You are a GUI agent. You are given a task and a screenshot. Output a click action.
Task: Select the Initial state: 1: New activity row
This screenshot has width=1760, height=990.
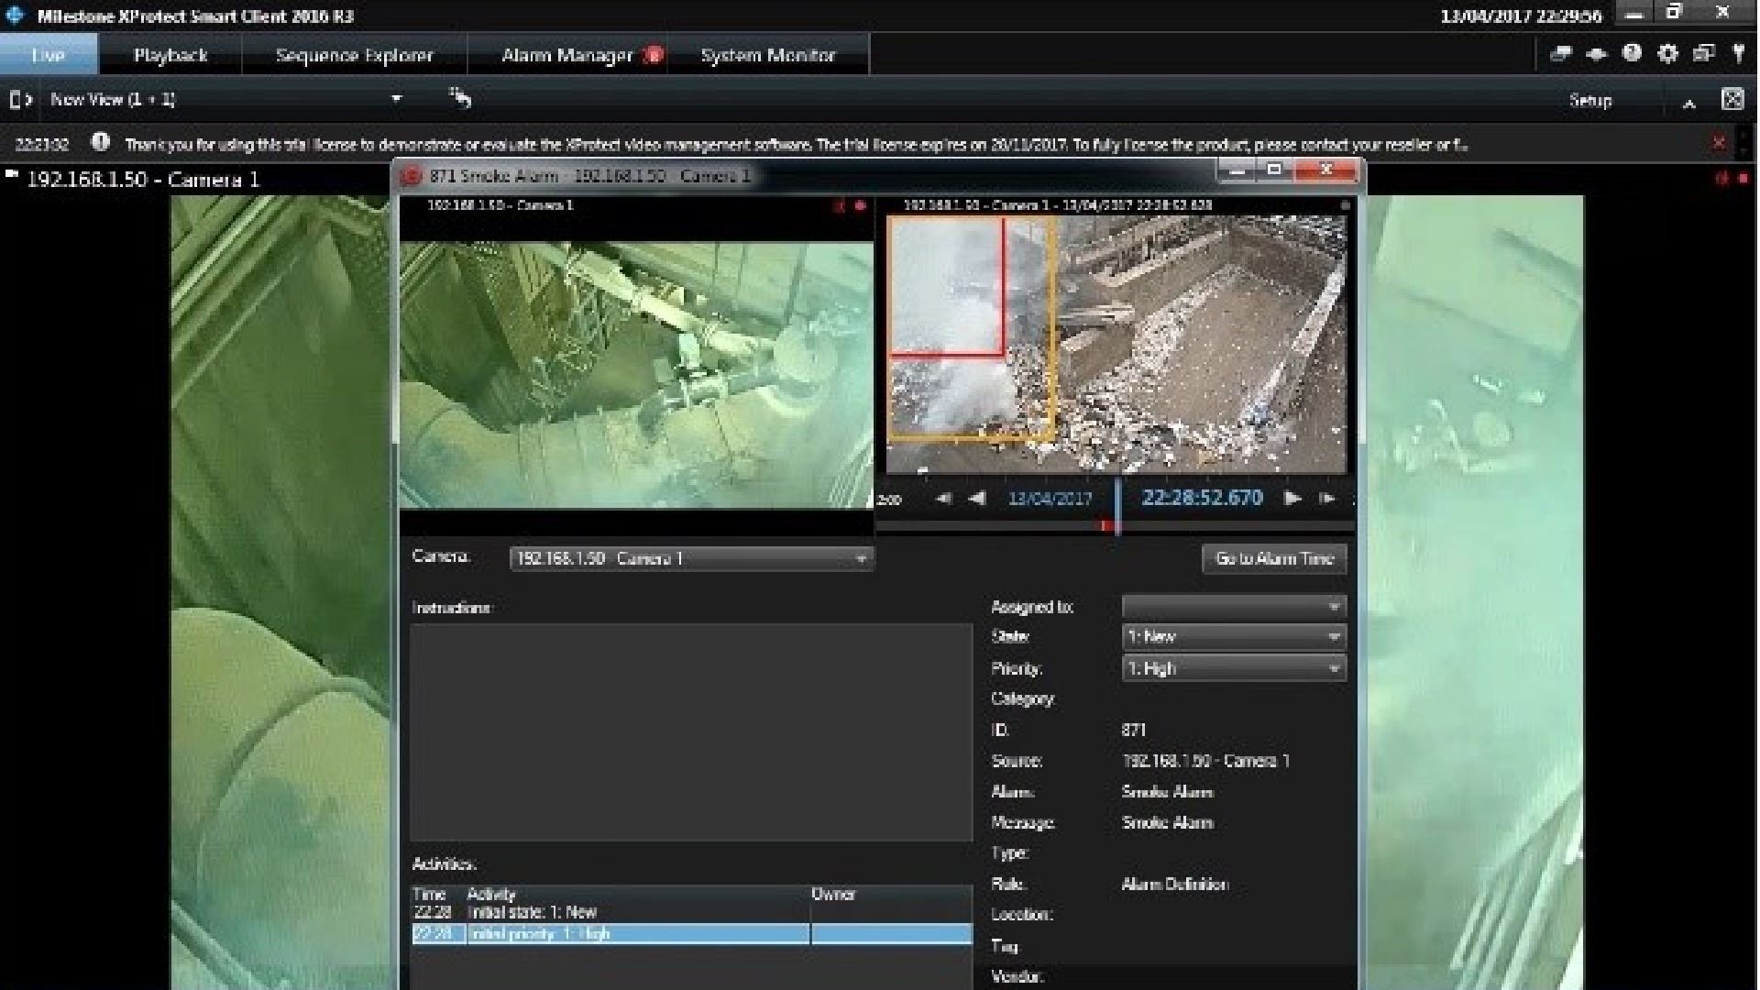pyautogui.click(x=691, y=912)
